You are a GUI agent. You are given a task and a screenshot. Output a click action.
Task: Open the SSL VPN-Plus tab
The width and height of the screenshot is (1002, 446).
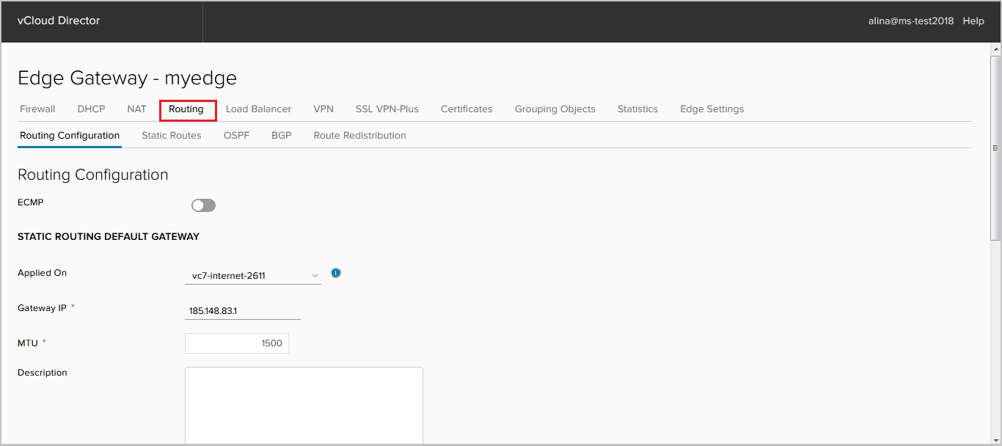tap(387, 109)
